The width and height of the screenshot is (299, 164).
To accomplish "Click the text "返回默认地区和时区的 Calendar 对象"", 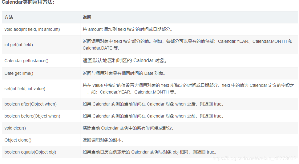I will pos(125,61).
